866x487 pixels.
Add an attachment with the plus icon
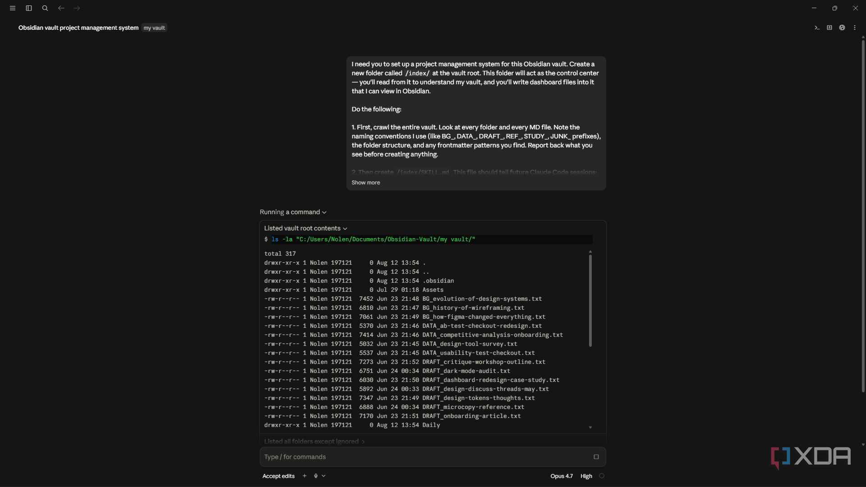tap(304, 476)
